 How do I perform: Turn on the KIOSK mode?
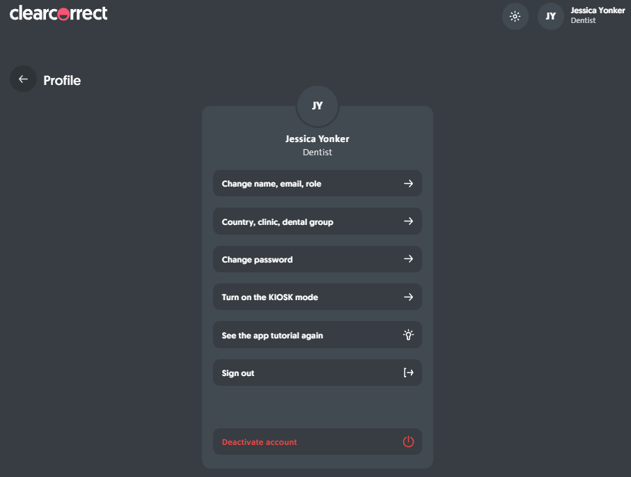pos(270,297)
